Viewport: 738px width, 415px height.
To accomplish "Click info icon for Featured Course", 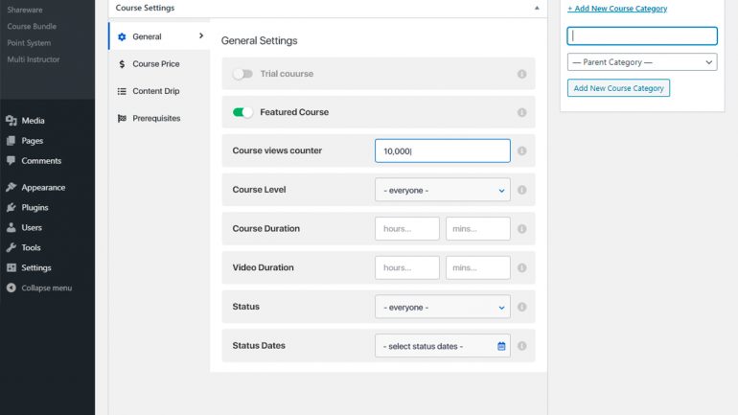I will pos(522,112).
